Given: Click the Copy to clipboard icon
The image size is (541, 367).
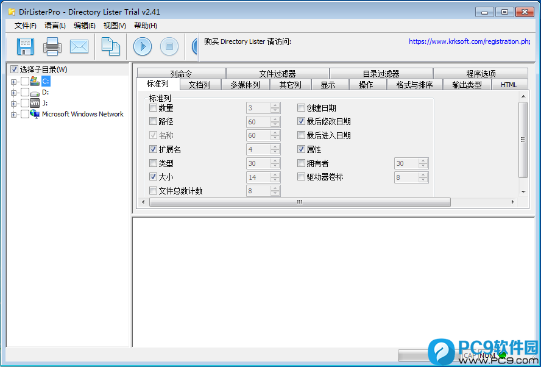Looking at the screenshot, I should click(111, 46).
